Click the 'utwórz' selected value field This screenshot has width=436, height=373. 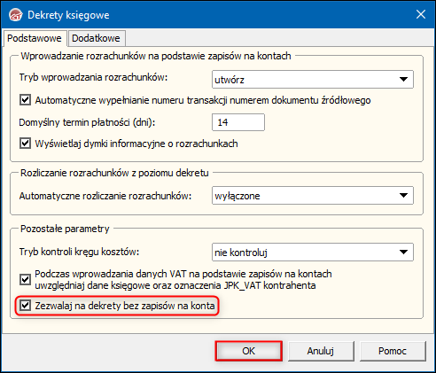click(x=304, y=79)
